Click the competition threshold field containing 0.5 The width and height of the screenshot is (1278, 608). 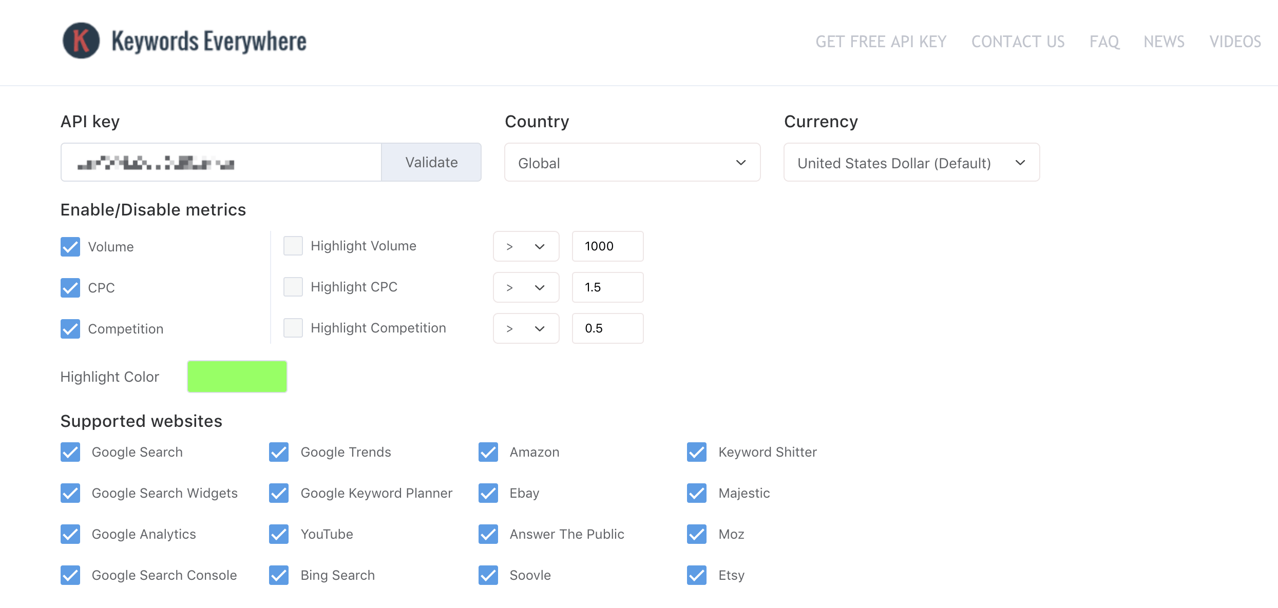tap(607, 328)
